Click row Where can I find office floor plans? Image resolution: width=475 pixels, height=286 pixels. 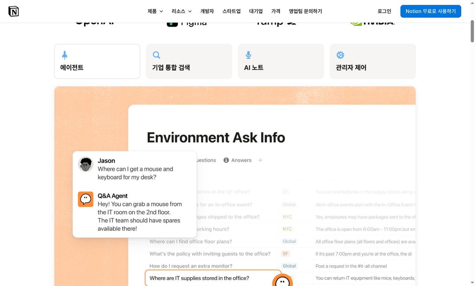191,241
